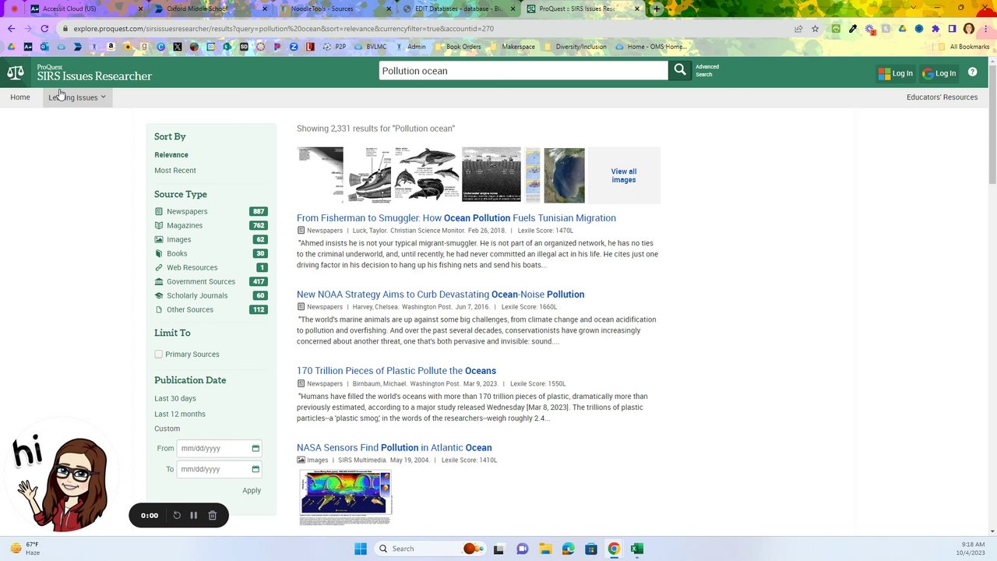Pause the screen recording

[193, 515]
